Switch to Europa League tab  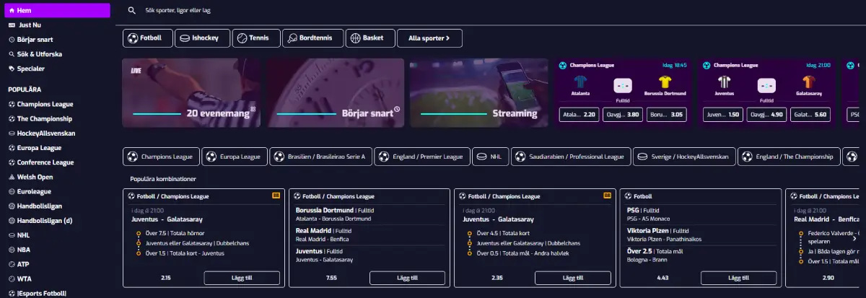point(235,157)
